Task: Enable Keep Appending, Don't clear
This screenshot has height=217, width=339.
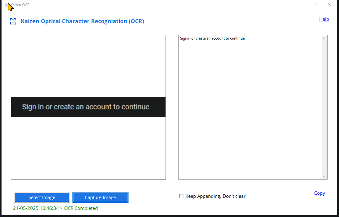Action: tap(181, 196)
